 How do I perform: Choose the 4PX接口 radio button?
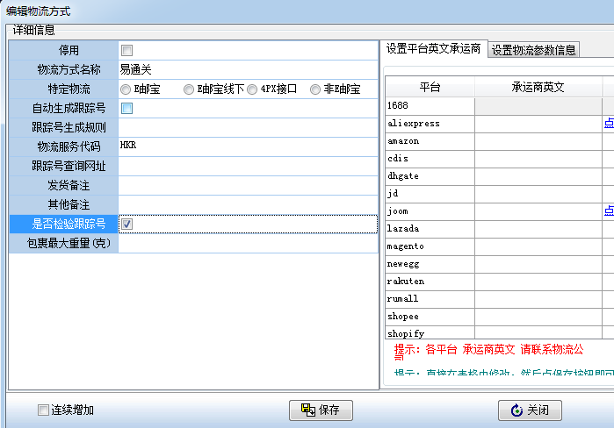tap(252, 89)
